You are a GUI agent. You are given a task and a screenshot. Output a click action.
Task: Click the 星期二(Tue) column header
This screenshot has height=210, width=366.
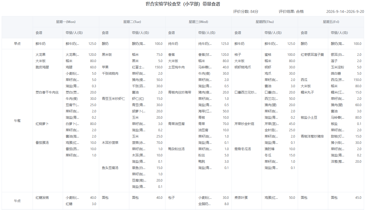(x=132, y=22)
